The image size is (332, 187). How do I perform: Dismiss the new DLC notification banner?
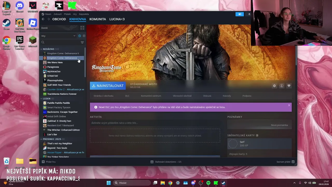[289, 105]
